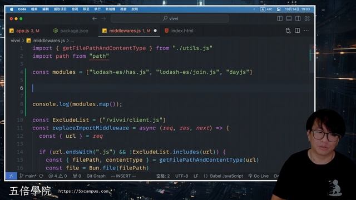The width and height of the screenshot is (356, 200).
Task: Open the 說明 menu
Action: coord(135,9)
